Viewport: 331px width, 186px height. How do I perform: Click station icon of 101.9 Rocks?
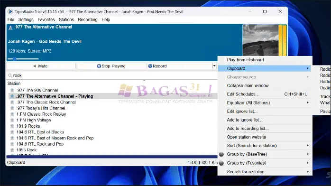pos(12,126)
